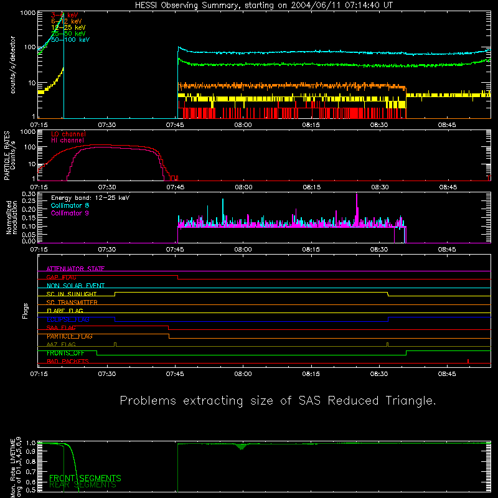This screenshot has width=498, height=498.
Task: Click the Flags axis label
Action: pyautogui.click(x=26, y=311)
